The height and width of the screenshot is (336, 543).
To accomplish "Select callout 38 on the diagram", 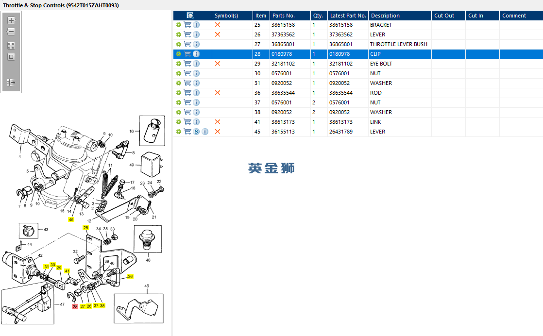I will (102, 306).
